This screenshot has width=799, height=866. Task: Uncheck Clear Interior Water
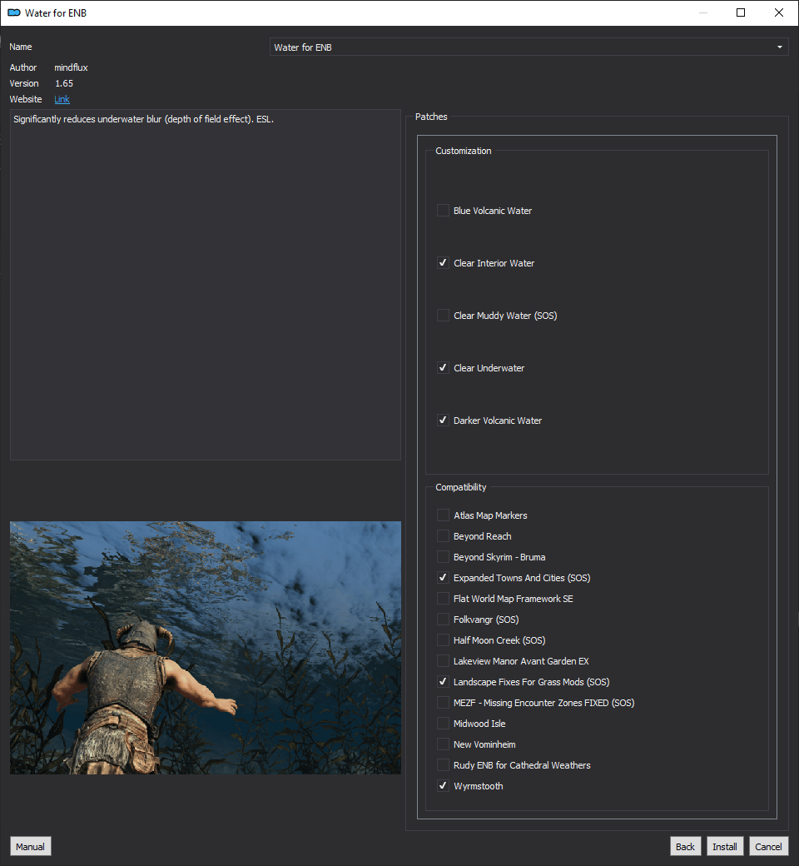443,263
